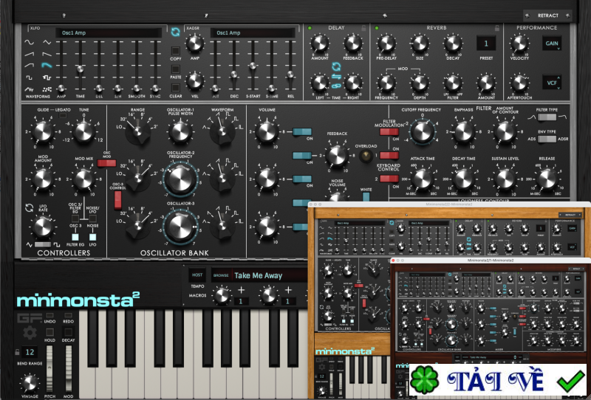The image size is (591, 400).
Task: Enable the OSC 3 modulation source button
Action: click(x=75, y=218)
